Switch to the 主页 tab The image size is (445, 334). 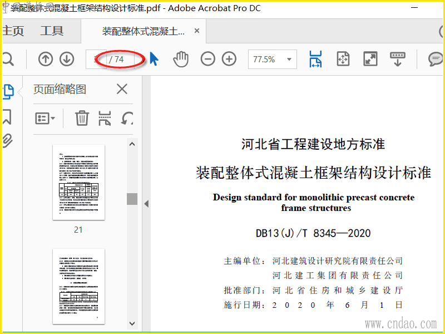click(13, 31)
